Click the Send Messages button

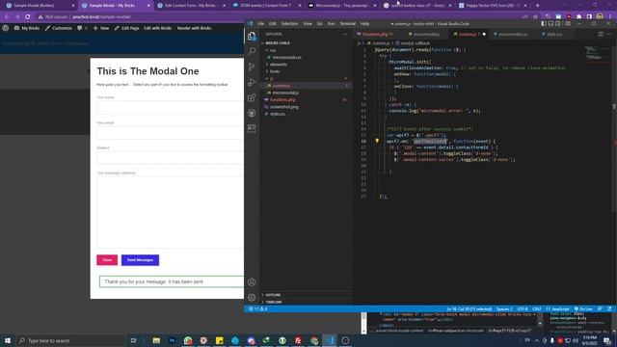tap(140, 260)
